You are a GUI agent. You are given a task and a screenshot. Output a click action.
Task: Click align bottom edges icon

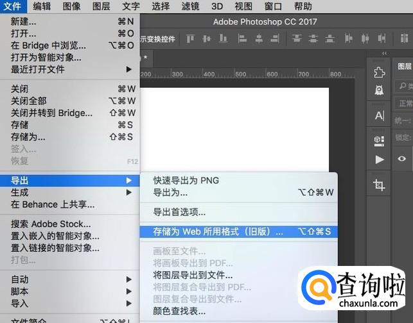[x=224, y=39]
